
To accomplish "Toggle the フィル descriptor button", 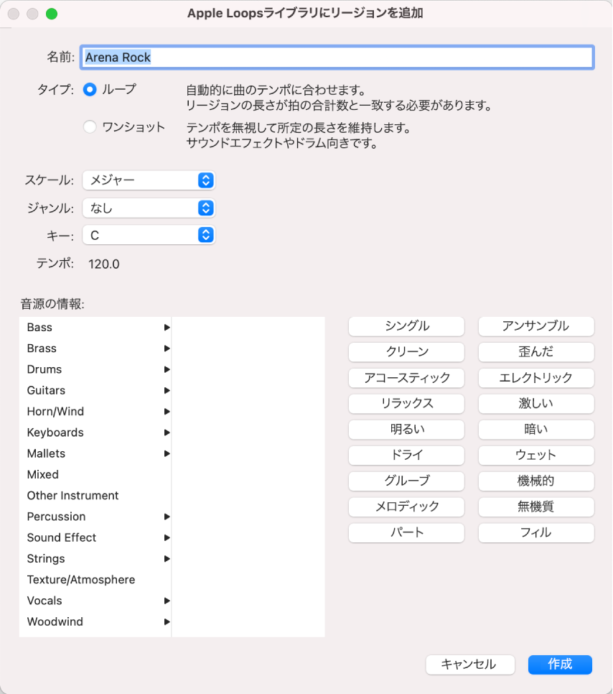I will (x=536, y=532).
